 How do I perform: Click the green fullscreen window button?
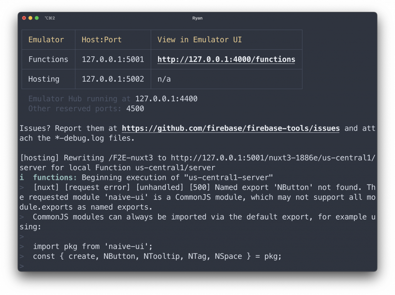pos(37,18)
